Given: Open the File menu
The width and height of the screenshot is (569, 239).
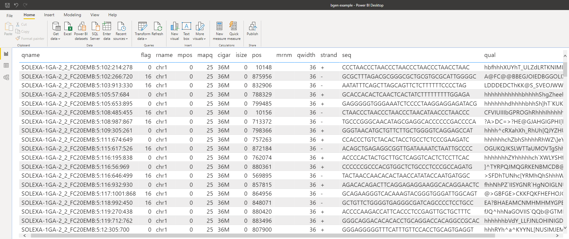Looking at the screenshot, I should pyautogui.click(x=10, y=15).
